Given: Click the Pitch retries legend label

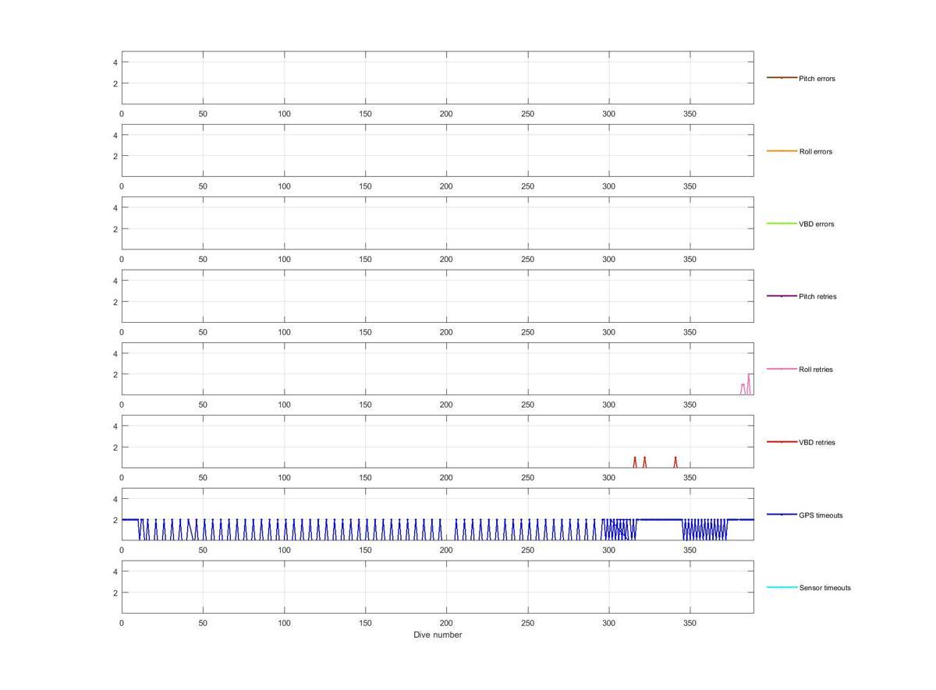Looking at the screenshot, I should [x=817, y=296].
